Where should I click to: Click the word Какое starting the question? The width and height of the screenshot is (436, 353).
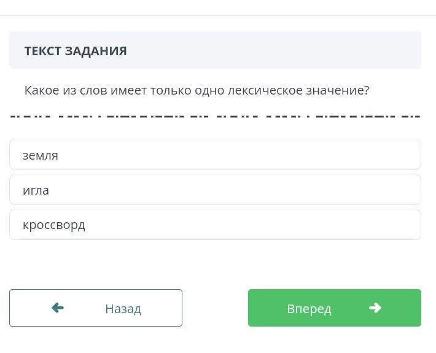pyautogui.click(x=42, y=90)
